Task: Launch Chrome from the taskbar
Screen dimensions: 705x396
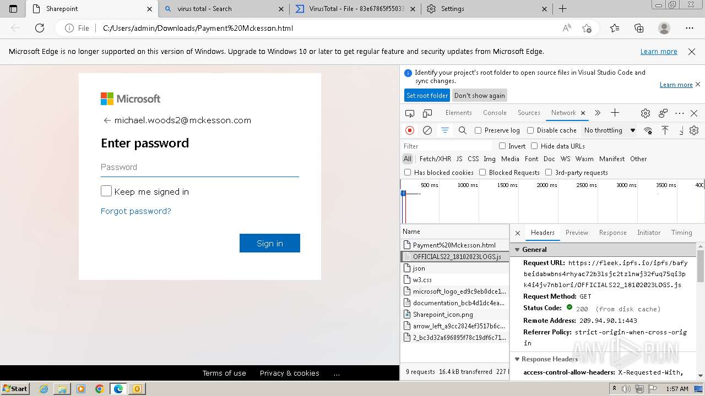Action: [100, 389]
